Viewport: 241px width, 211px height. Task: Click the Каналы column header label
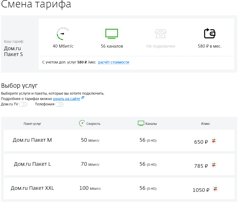point(151,124)
